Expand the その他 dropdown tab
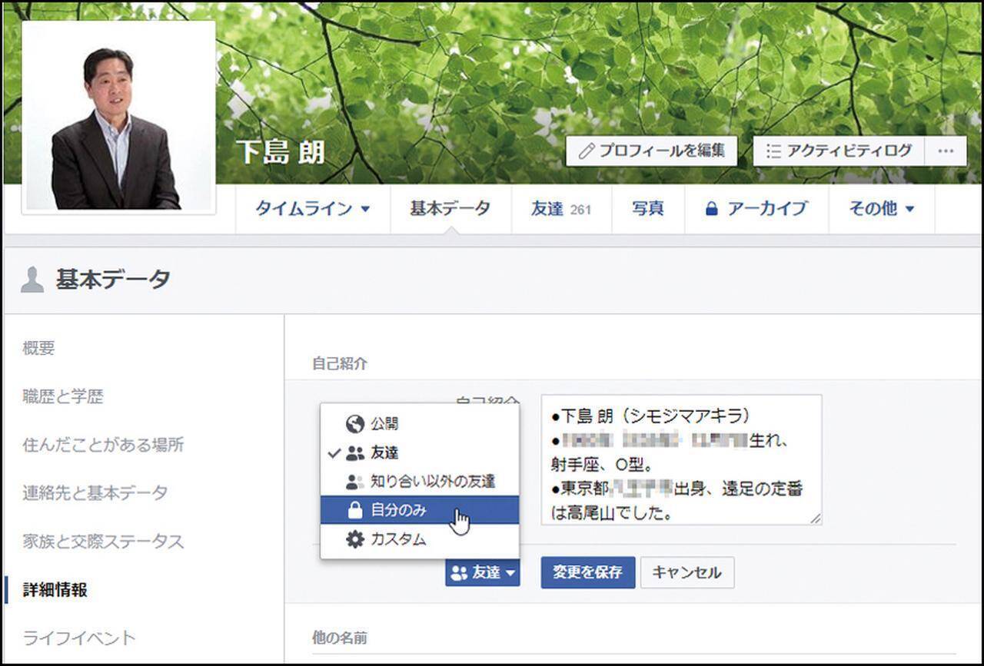Screen dimensions: 984x666 pyautogui.click(x=881, y=209)
